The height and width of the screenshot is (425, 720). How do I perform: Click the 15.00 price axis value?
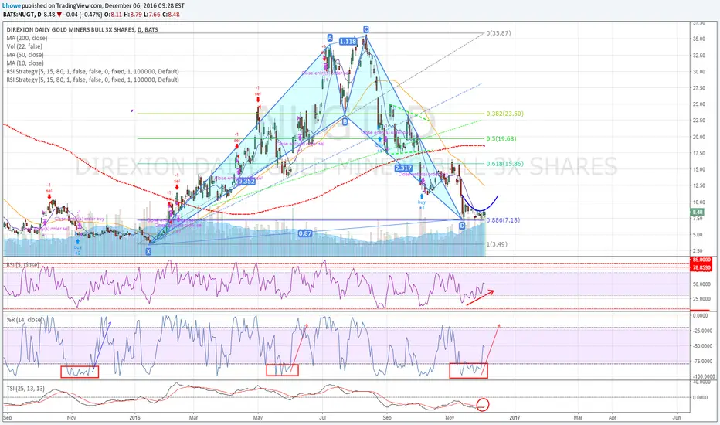point(698,169)
